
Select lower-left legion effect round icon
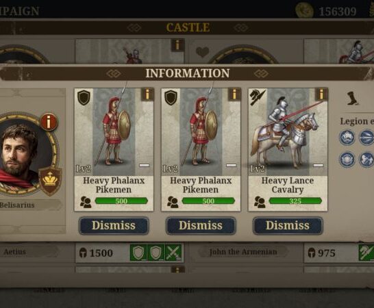tap(347, 159)
